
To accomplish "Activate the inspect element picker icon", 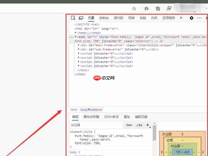I will click(73, 18).
